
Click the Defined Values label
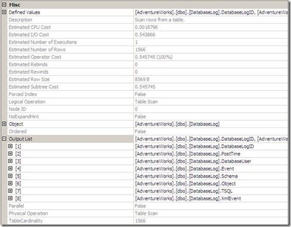coord(24,12)
